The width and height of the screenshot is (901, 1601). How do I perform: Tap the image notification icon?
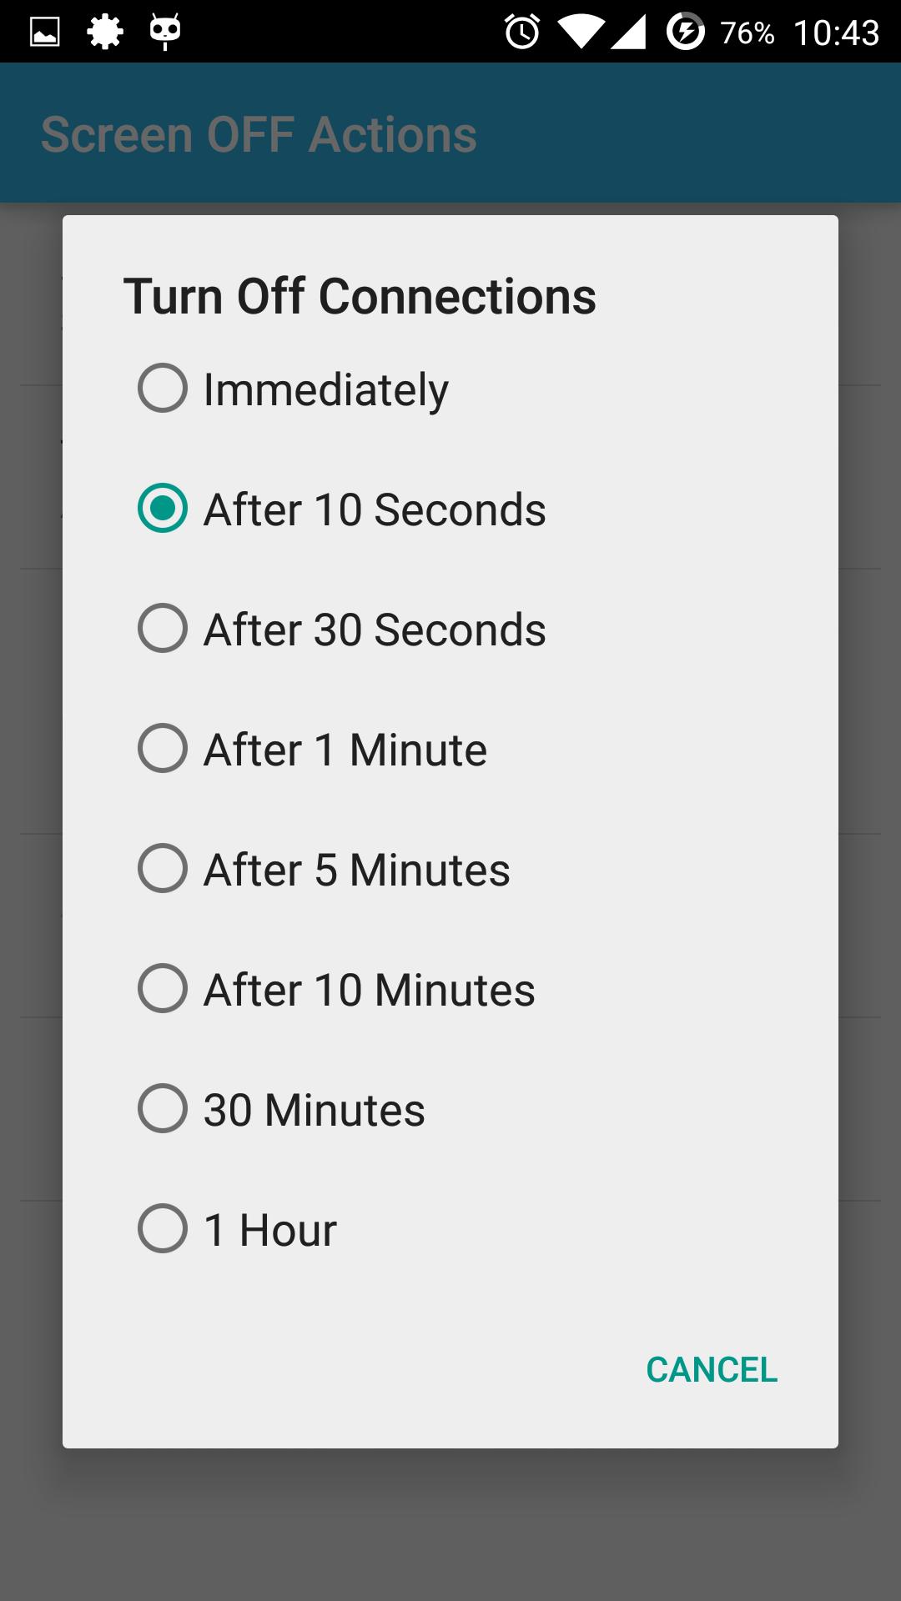45,33
